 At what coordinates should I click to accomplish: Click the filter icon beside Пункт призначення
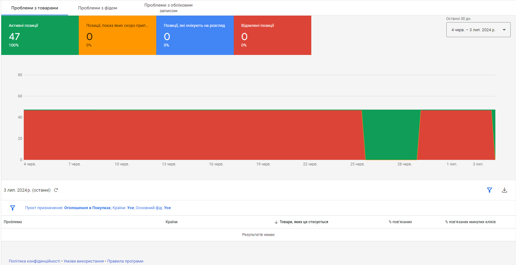(13, 208)
